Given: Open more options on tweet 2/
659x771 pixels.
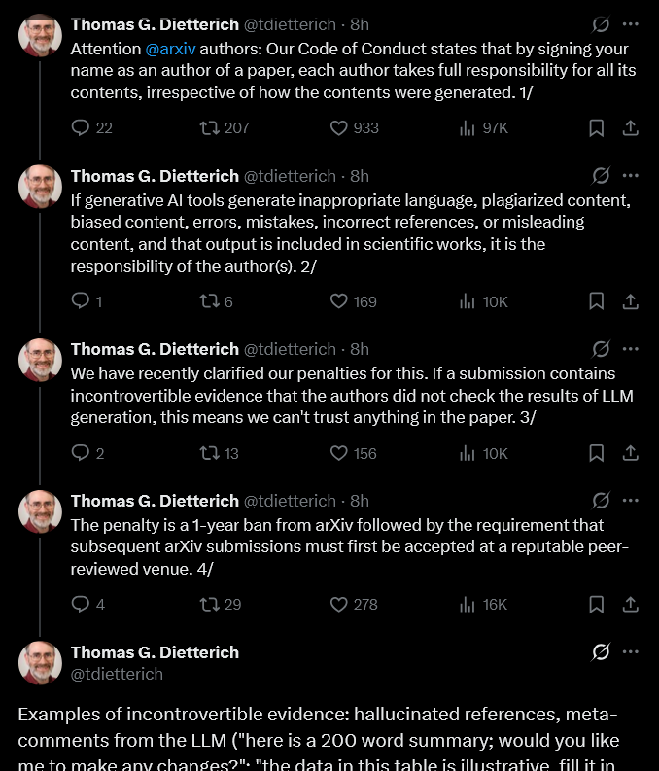Looking at the screenshot, I should 630,176.
